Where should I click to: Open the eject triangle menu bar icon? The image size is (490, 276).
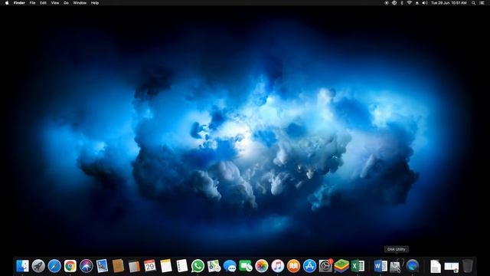click(416, 3)
